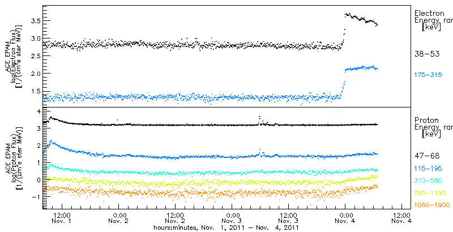
Task: Click the 4 tick on proton axis
Action: click(x=37, y=111)
